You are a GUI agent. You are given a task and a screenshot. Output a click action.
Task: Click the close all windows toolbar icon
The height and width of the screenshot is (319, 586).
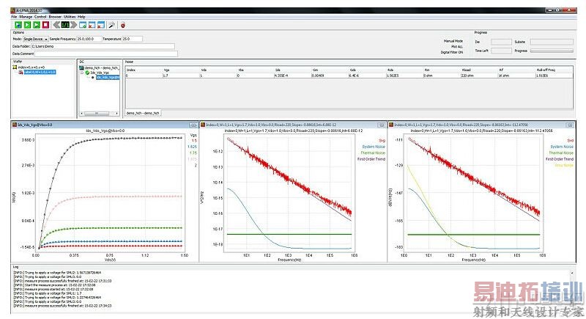pos(101,25)
